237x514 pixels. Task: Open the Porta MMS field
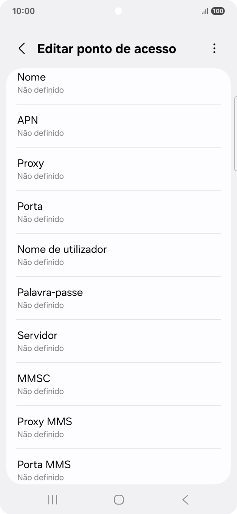click(x=118, y=470)
